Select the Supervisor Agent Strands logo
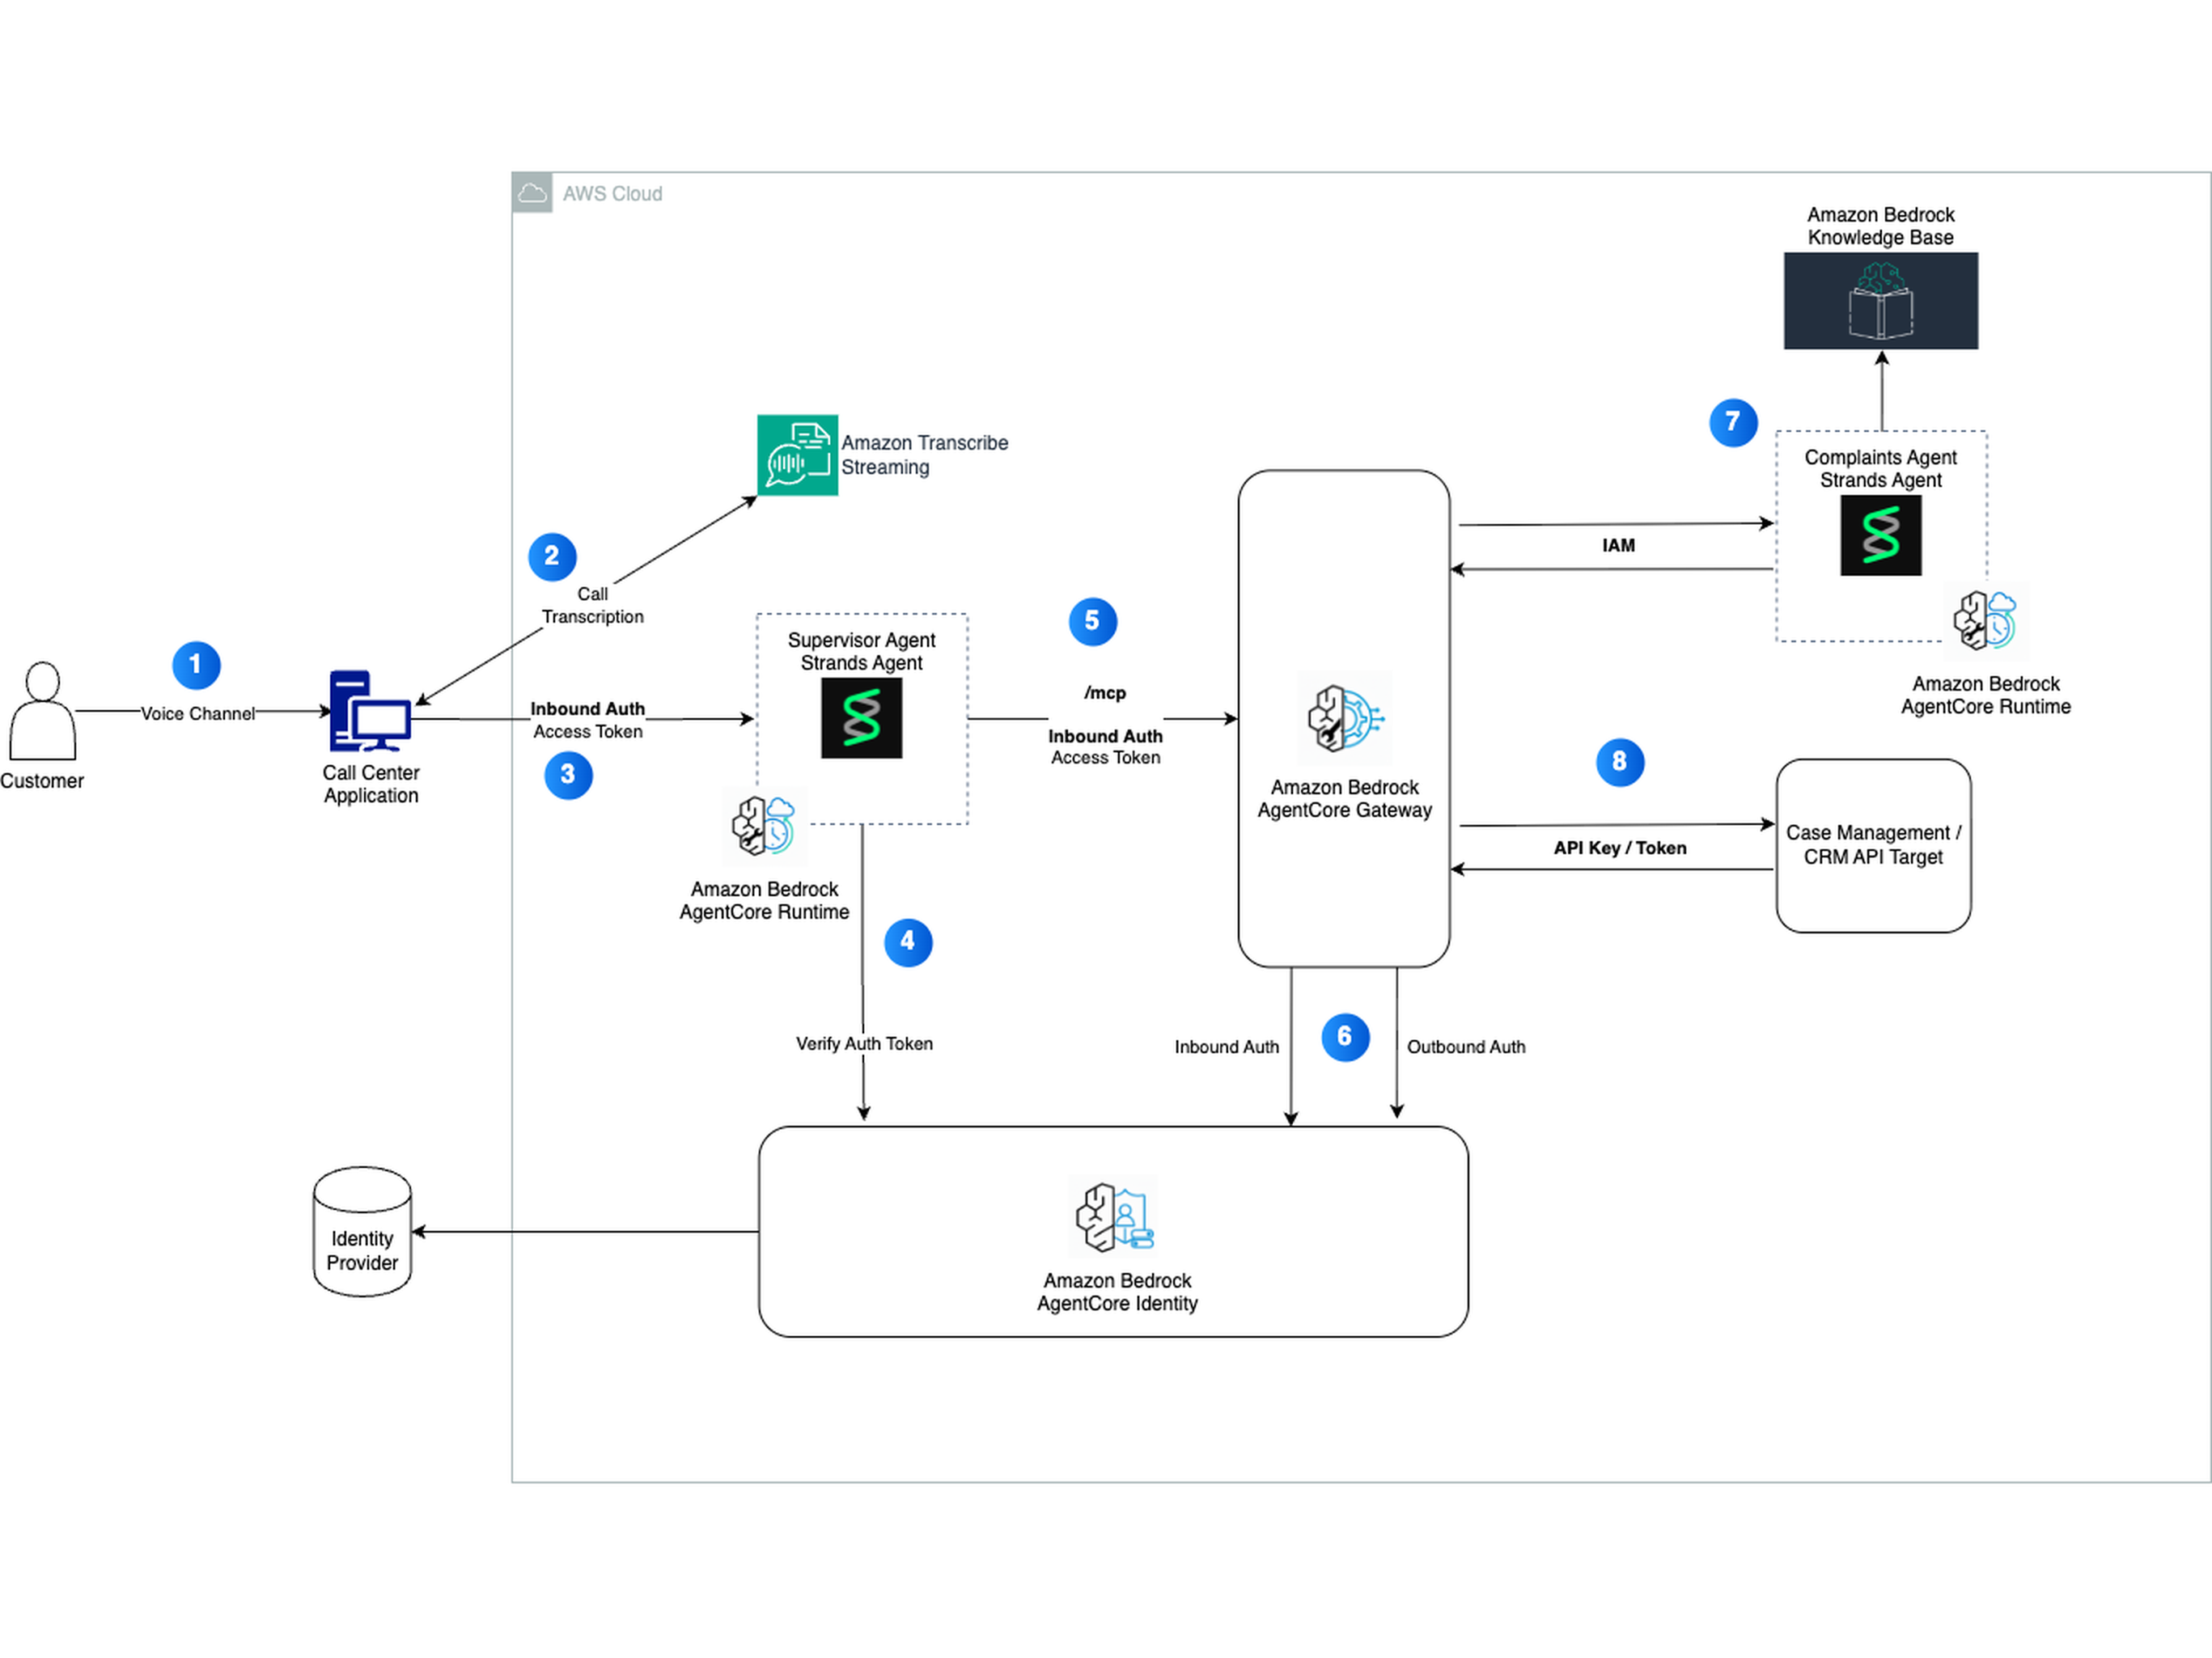 tap(861, 717)
